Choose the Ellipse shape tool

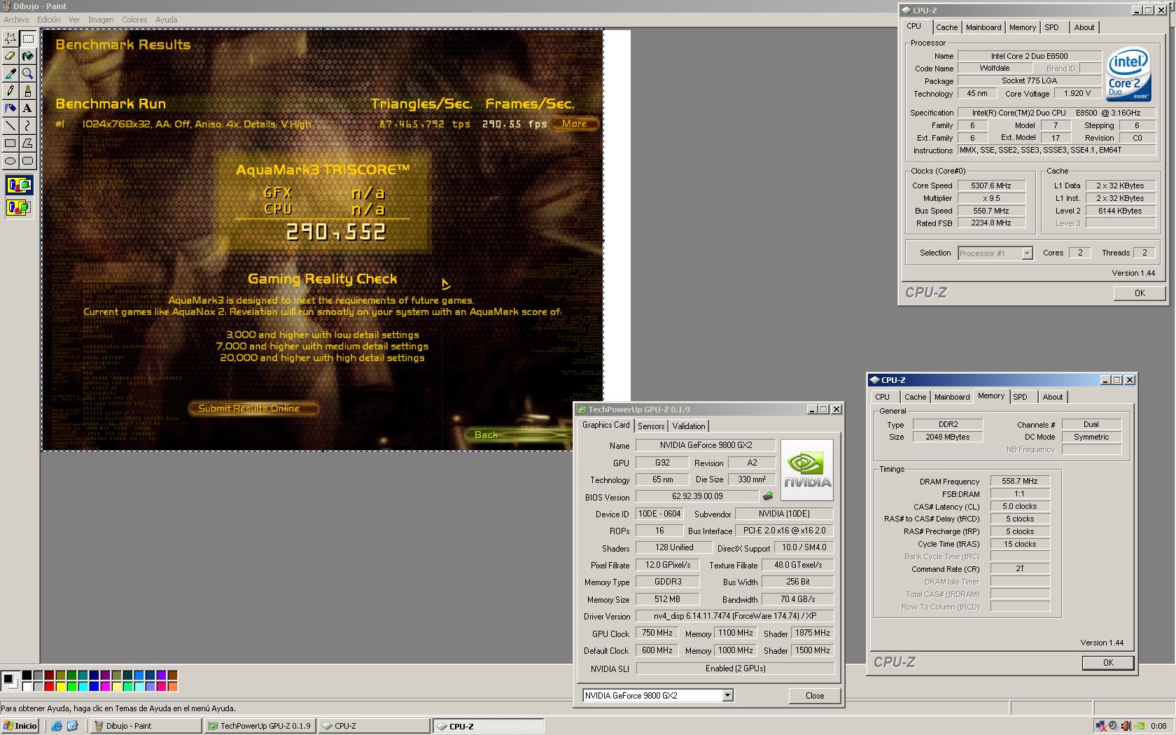[10, 161]
